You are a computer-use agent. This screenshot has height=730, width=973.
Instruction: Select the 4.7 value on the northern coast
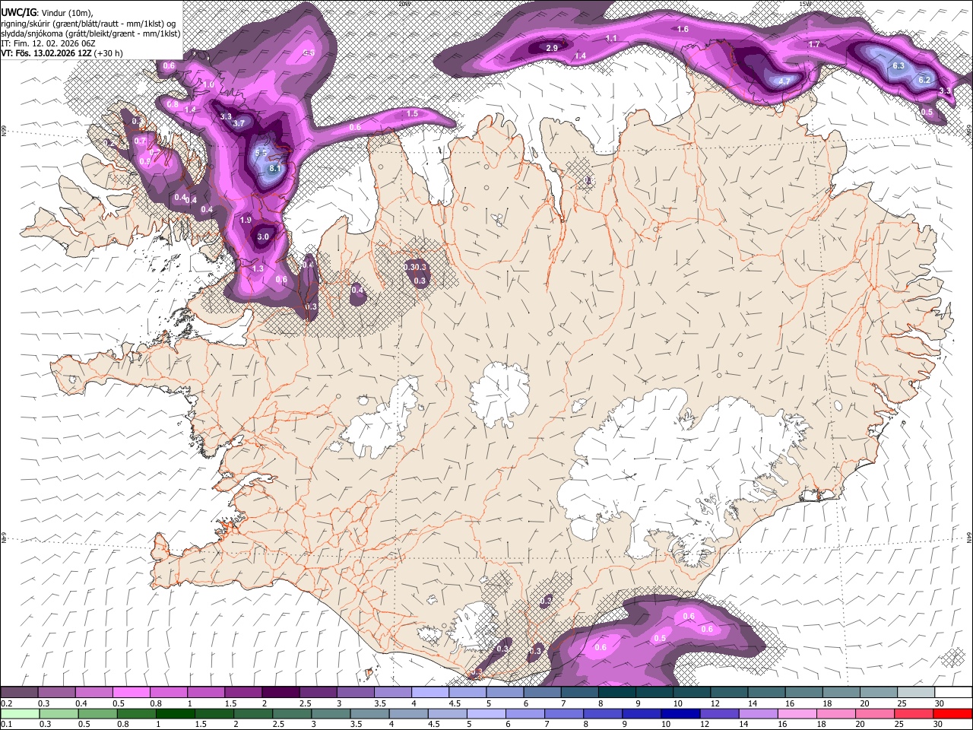785,81
